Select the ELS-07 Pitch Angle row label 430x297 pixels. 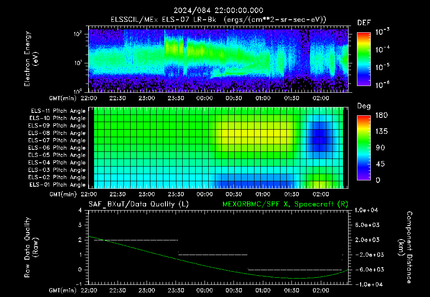tap(57, 140)
